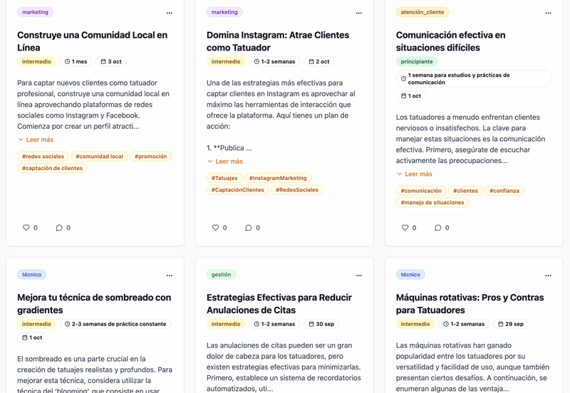The width and height of the screenshot is (570, 393).
Task: Open options menu on Domina Instagram card
Action: pyautogui.click(x=359, y=13)
